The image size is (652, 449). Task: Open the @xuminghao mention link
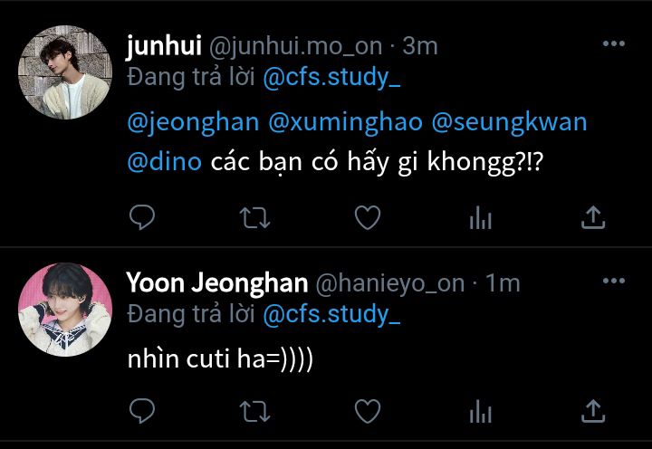point(345,122)
